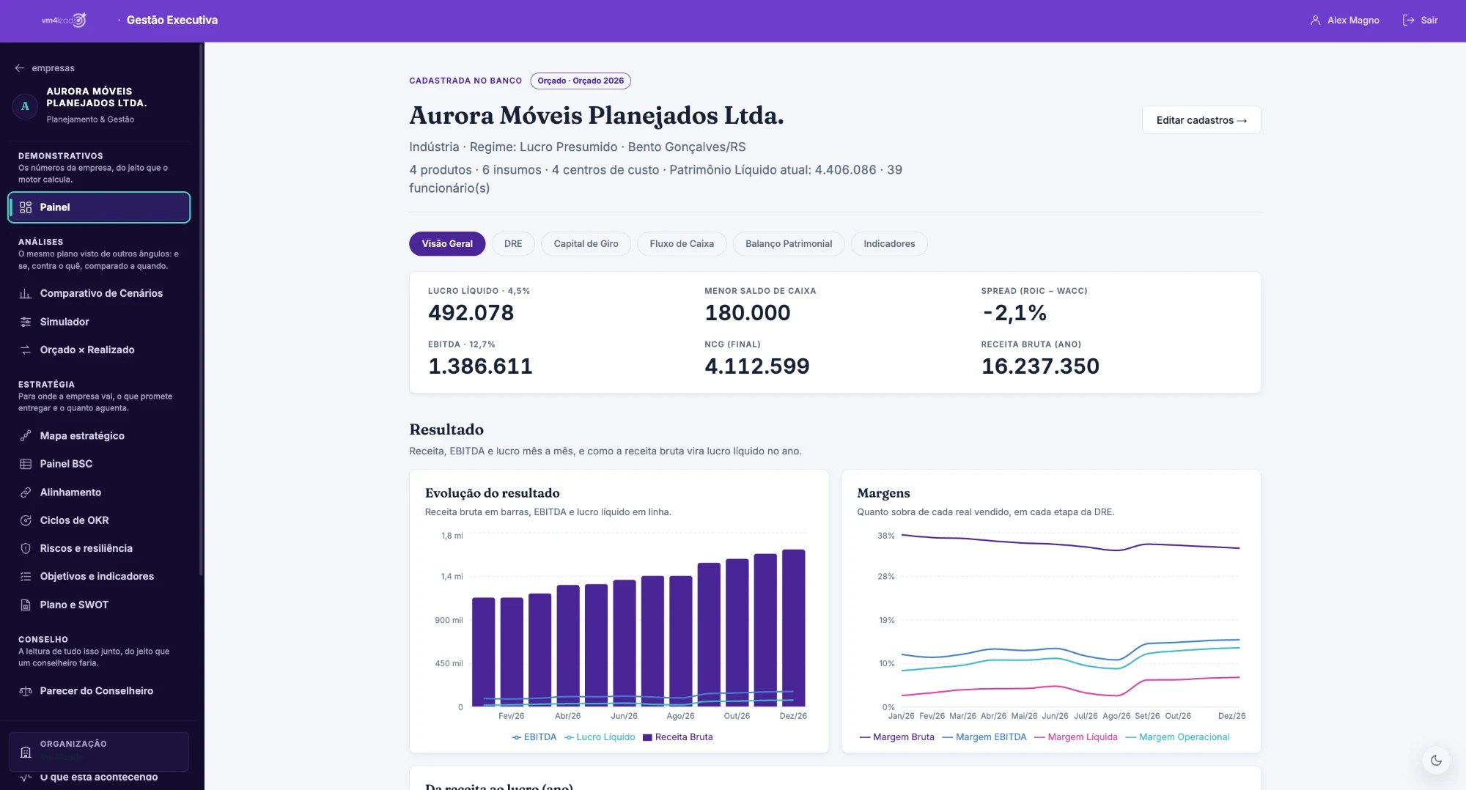1466x790 pixels.
Task: Click the Painel BSC table icon
Action: (x=26, y=464)
